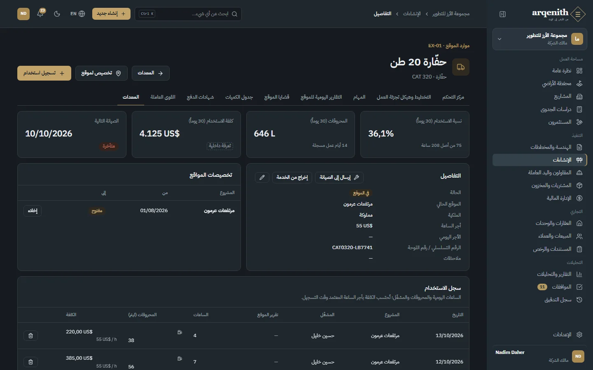
Task: Switch to the شهادات الدفع tab
Action: pyautogui.click(x=200, y=97)
